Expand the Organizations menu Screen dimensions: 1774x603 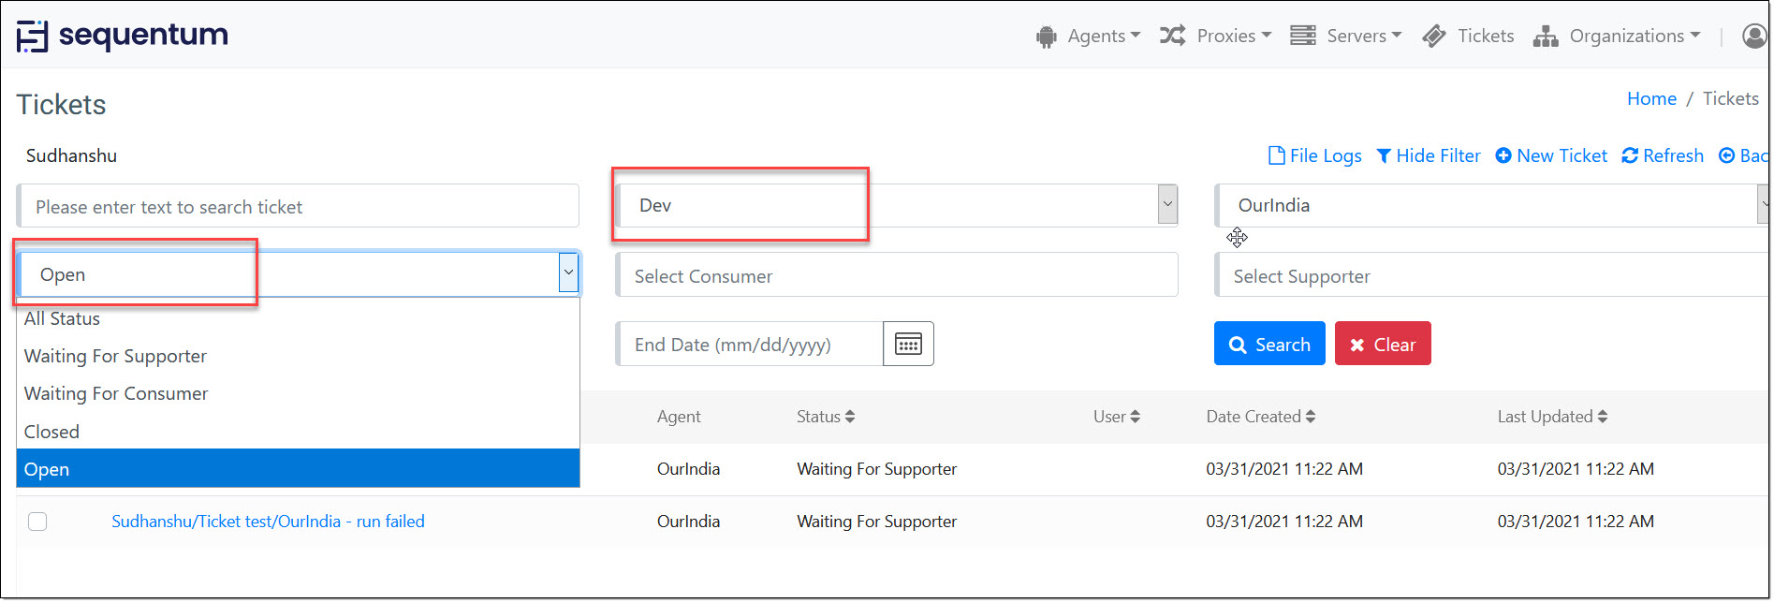pyautogui.click(x=1617, y=36)
